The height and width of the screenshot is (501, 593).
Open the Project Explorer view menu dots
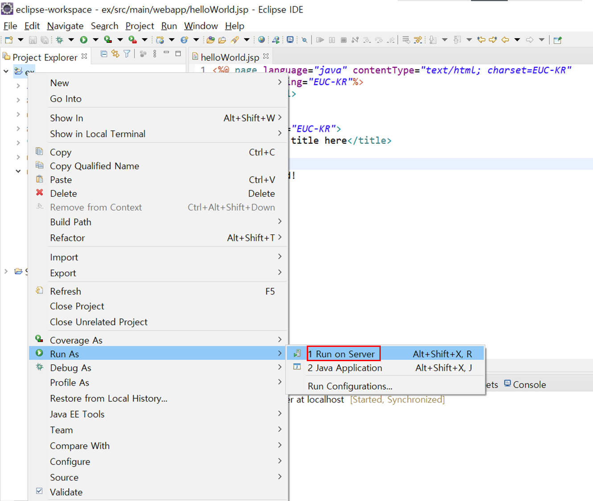pyautogui.click(x=155, y=53)
